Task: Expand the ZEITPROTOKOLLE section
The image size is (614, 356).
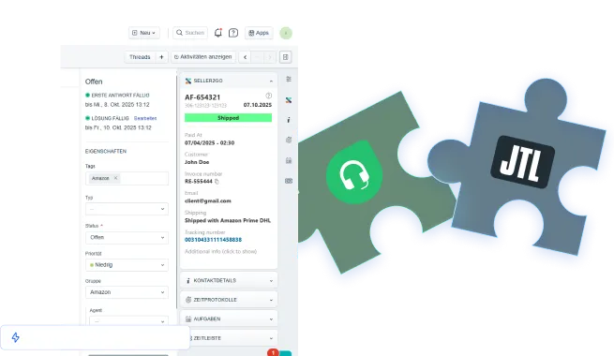Action: pyautogui.click(x=229, y=300)
